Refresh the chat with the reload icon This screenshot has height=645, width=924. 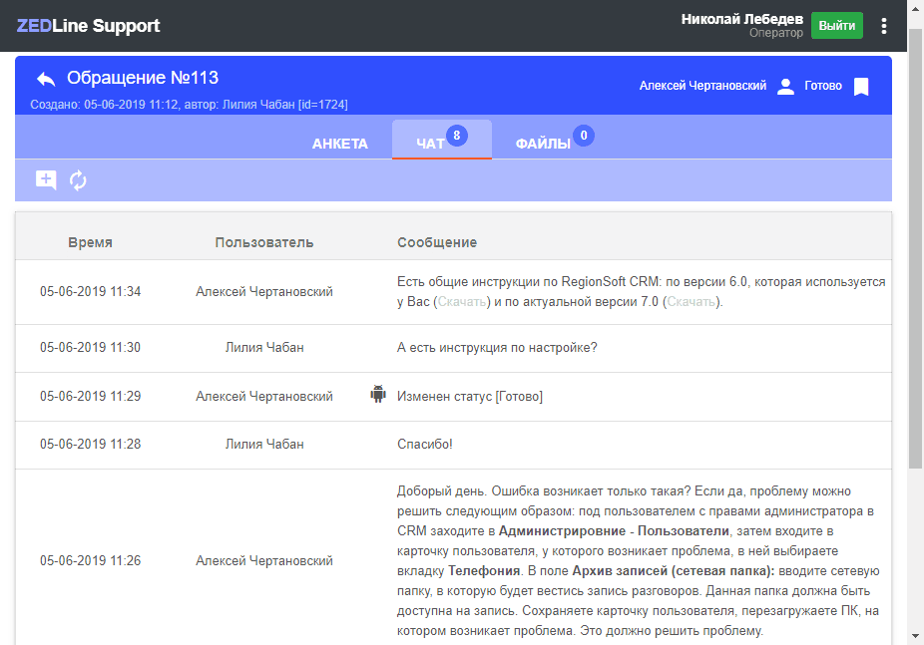point(78,179)
